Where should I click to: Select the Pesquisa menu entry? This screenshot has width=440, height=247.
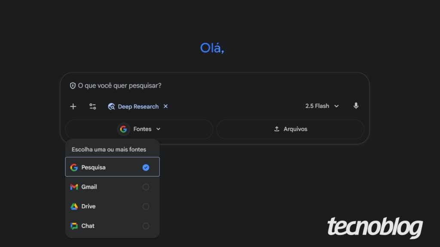93,168
